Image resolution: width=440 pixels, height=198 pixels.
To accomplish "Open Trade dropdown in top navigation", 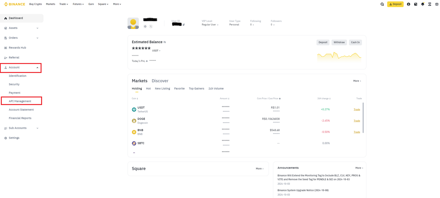I will pyautogui.click(x=64, y=4).
